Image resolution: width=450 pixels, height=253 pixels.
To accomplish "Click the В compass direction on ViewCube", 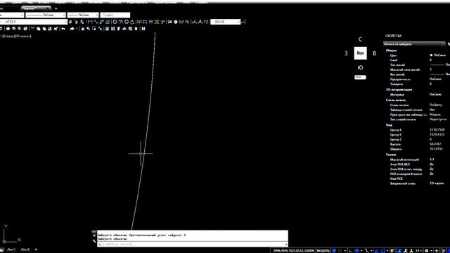I will pos(374,53).
